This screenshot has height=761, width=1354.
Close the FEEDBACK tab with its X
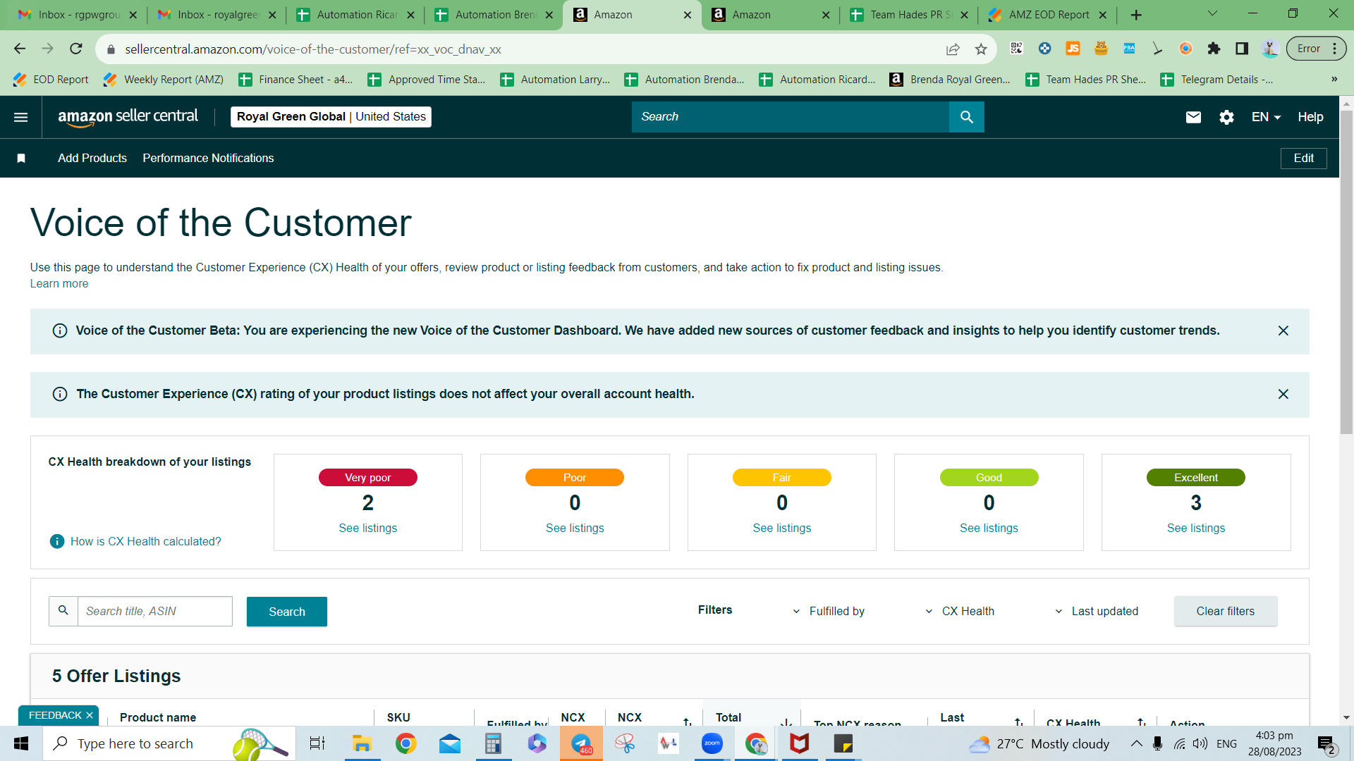coord(90,715)
